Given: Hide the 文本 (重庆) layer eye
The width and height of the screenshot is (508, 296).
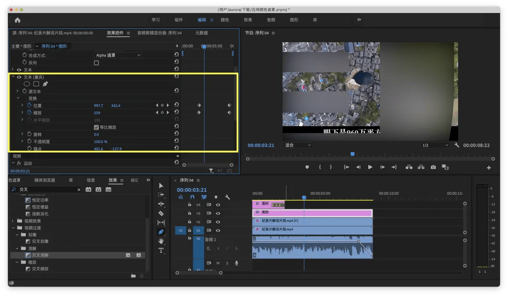Looking at the screenshot, I should (x=19, y=77).
